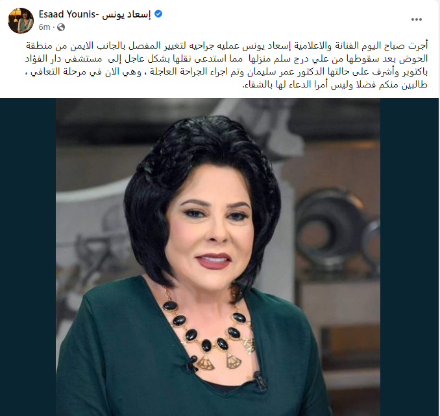Screen dimensions: 440x416
Task: Click the woman's face in the photo
Action: click(211, 233)
